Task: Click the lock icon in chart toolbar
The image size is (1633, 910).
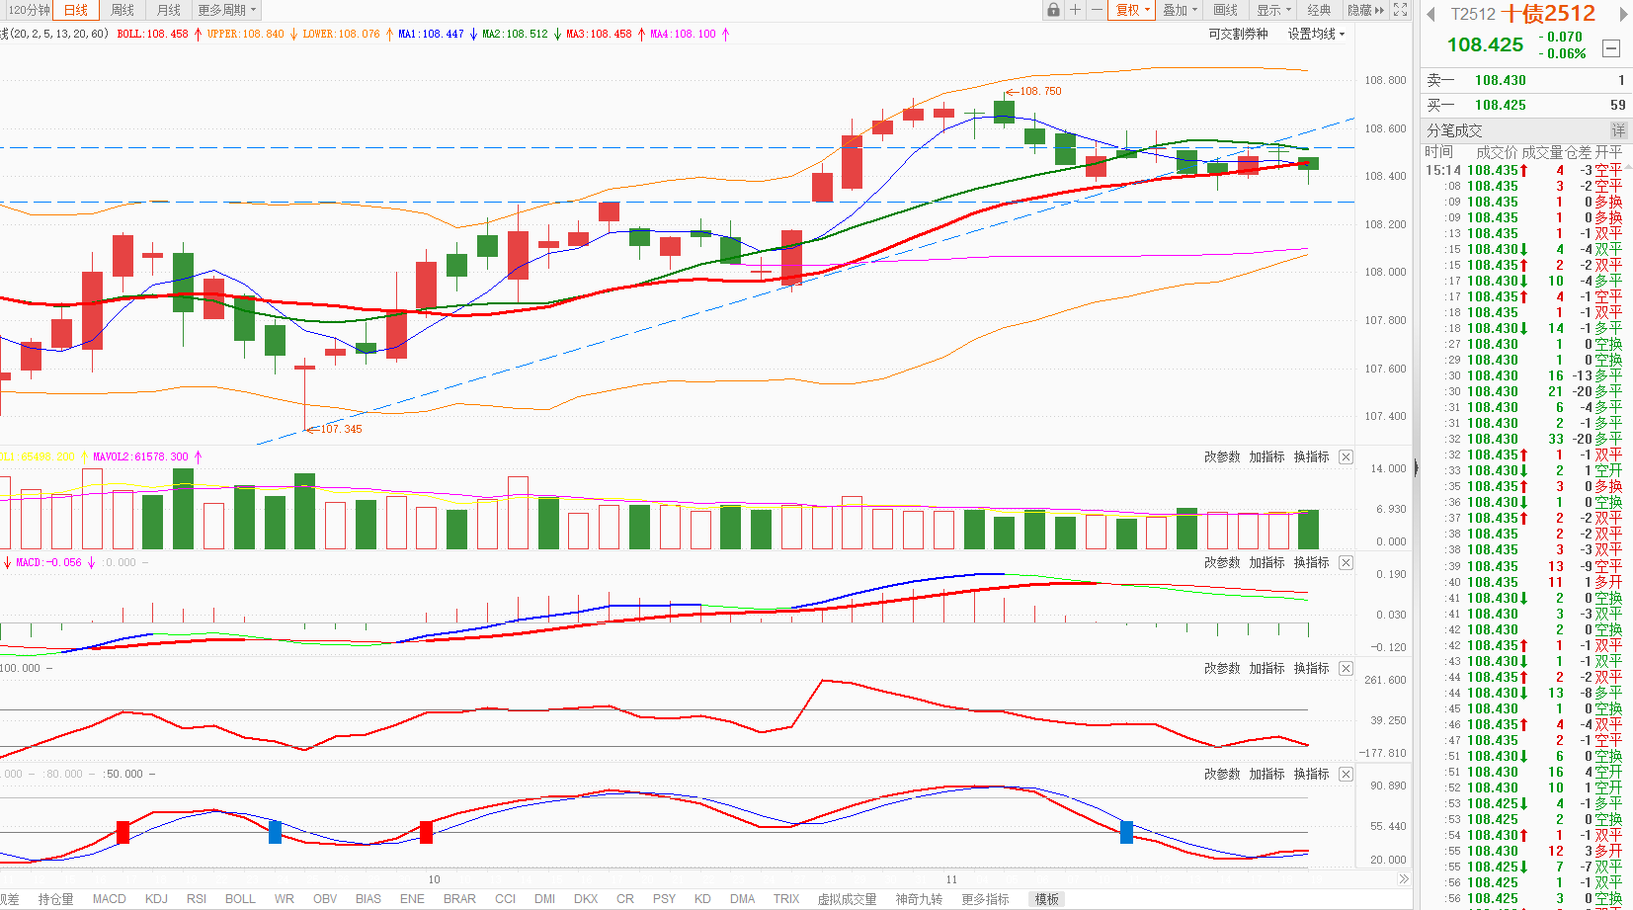Action: [1053, 10]
